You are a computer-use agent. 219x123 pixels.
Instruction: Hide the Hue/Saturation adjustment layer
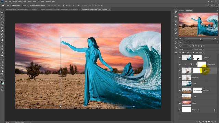point(180,64)
